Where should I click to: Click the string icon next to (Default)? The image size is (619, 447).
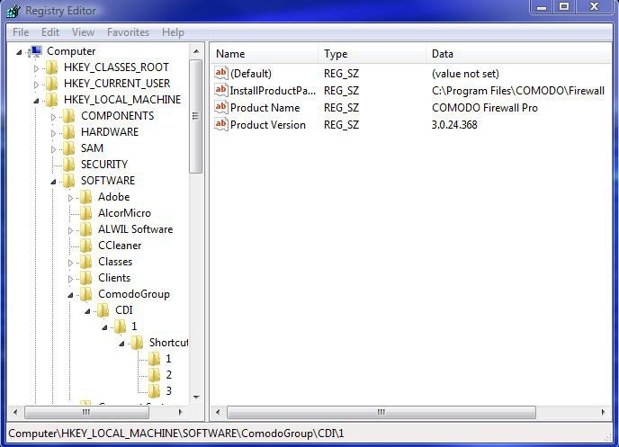tap(221, 73)
